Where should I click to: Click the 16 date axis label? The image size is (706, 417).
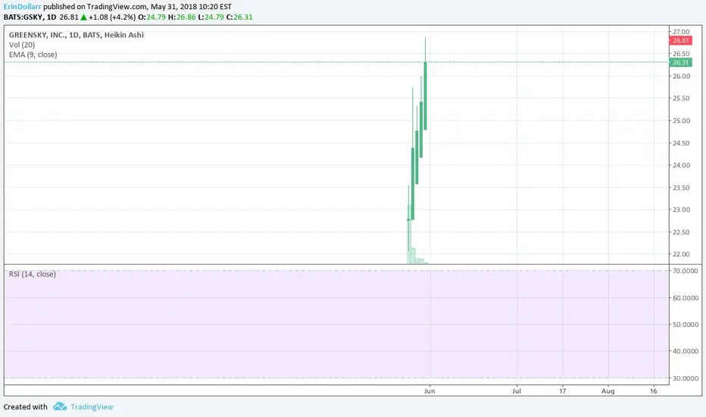pos(653,391)
